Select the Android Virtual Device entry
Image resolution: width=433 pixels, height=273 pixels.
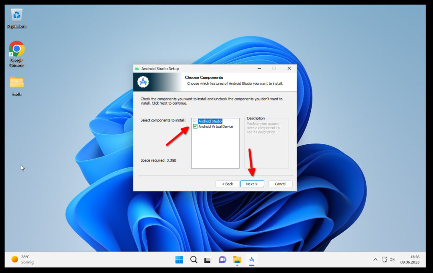[x=216, y=127]
